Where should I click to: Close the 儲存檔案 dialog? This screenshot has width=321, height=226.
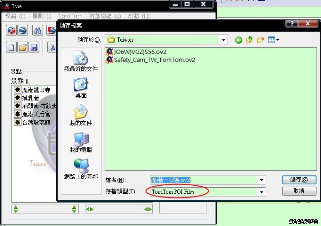coord(308,24)
